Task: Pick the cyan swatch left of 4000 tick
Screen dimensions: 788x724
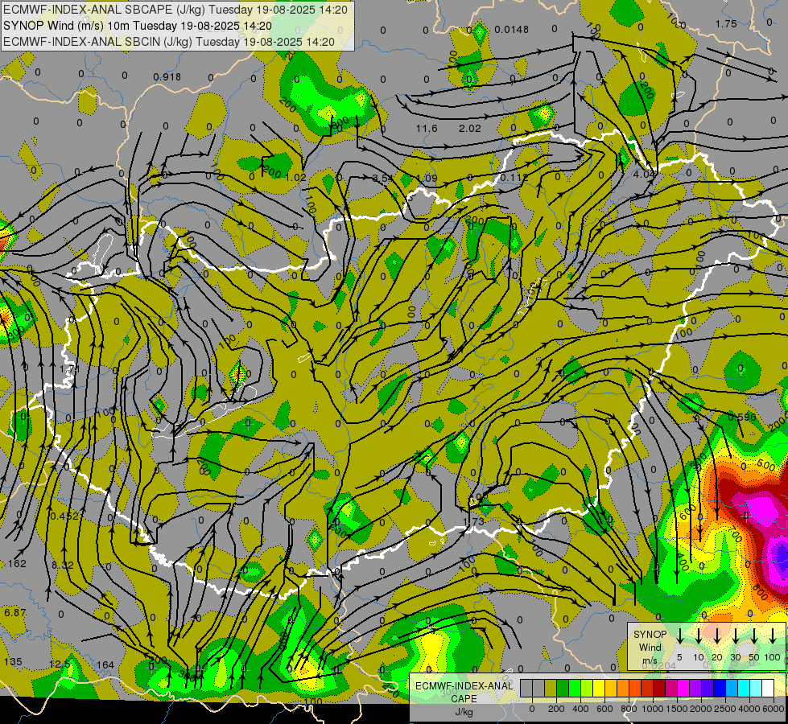Action: tap(744, 689)
